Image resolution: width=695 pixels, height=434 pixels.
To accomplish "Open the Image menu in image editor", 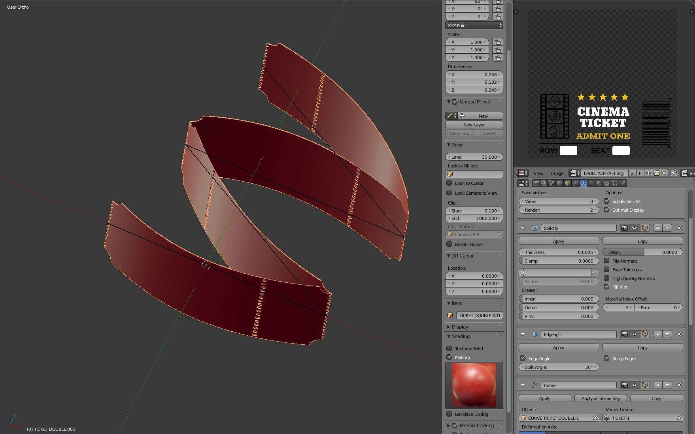I will tap(557, 173).
